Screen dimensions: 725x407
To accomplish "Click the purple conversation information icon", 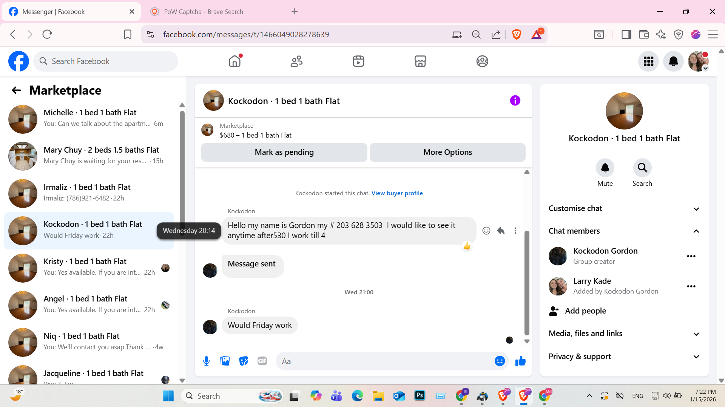I will pyautogui.click(x=515, y=101).
